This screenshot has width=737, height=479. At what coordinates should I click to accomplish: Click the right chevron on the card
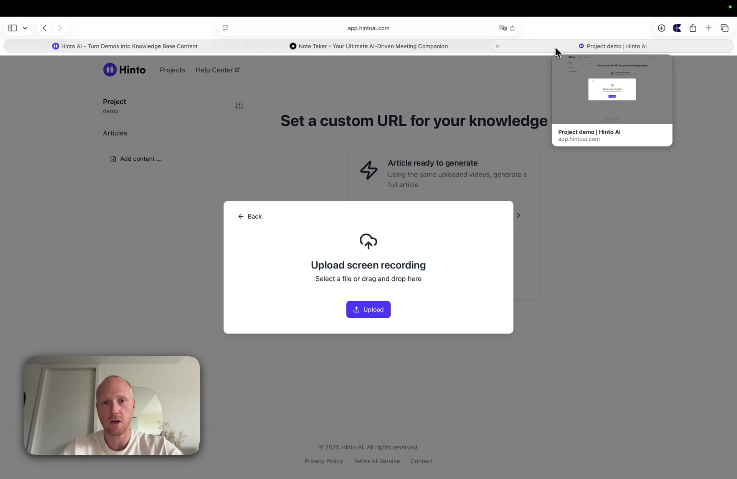518,216
